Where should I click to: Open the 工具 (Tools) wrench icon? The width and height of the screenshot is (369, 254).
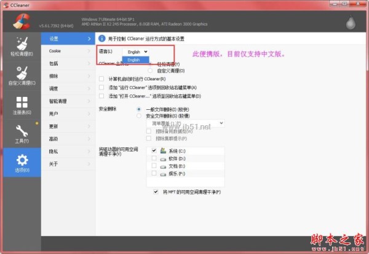coord(22,133)
